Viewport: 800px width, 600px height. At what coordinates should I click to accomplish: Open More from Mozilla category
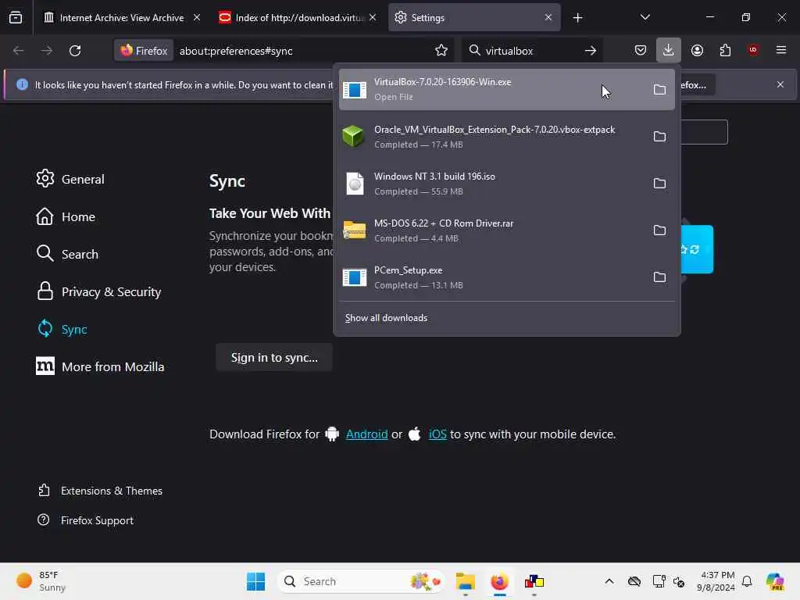[x=100, y=367]
